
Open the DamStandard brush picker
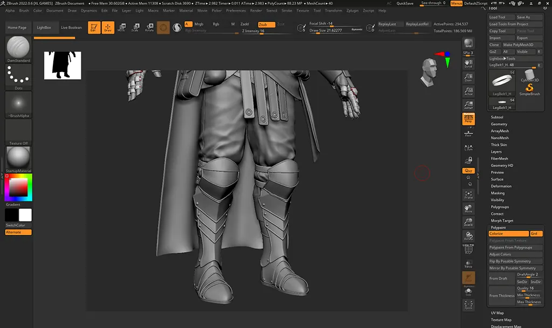tap(18, 49)
